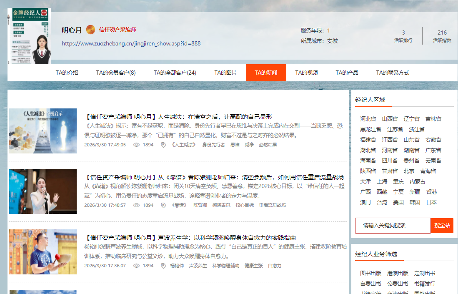Click the eye views icon on 靠谱 article
The width and height of the screenshot is (458, 294).
(x=136, y=205)
